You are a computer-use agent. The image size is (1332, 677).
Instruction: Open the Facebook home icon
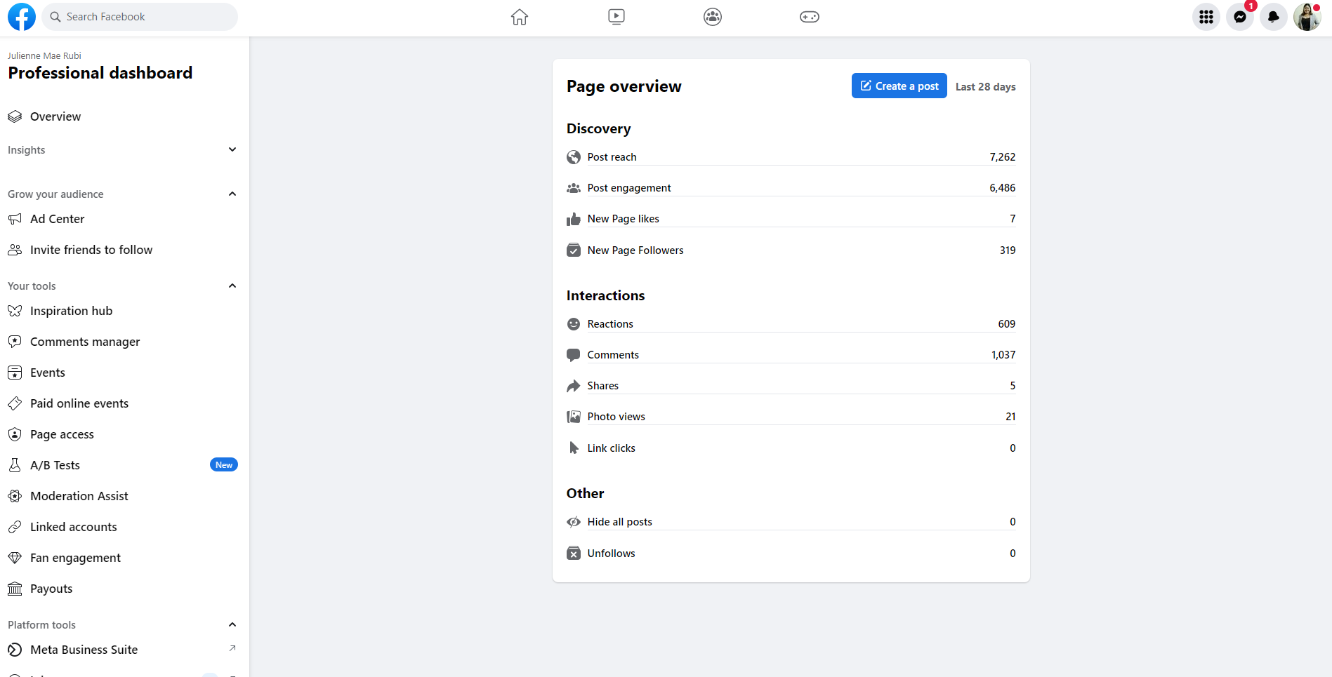pyautogui.click(x=520, y=17)
